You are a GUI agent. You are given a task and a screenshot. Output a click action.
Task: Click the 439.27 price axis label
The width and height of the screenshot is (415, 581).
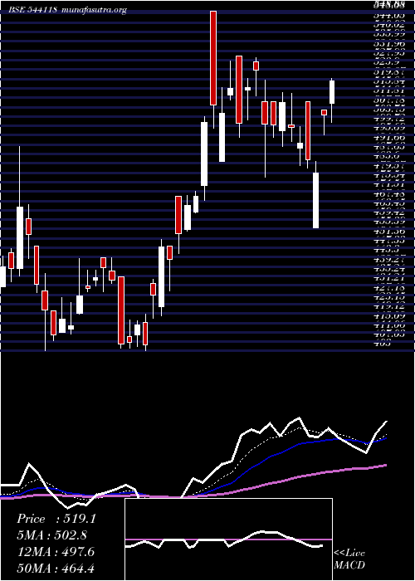tap(388, 260)
